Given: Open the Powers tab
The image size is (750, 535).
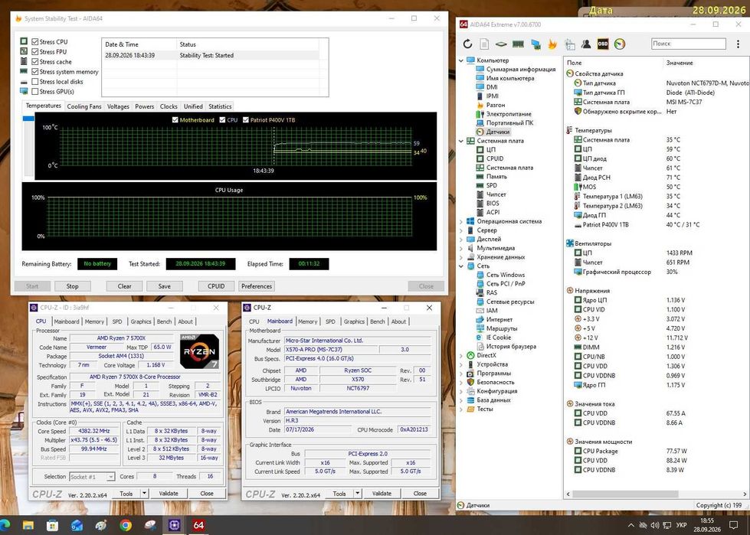Looking at the screenshot, I should point(145,106).
